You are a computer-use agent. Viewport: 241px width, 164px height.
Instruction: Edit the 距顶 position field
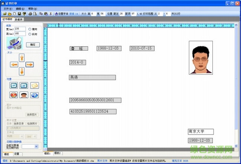click(x=133, y=14)
